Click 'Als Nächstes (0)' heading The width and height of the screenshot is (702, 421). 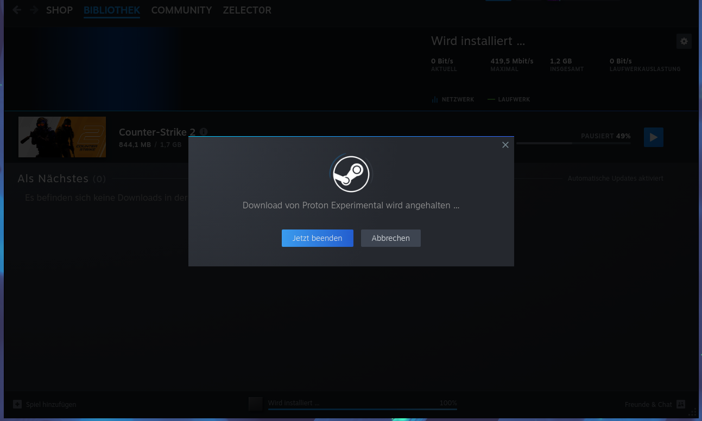point(62,178)
